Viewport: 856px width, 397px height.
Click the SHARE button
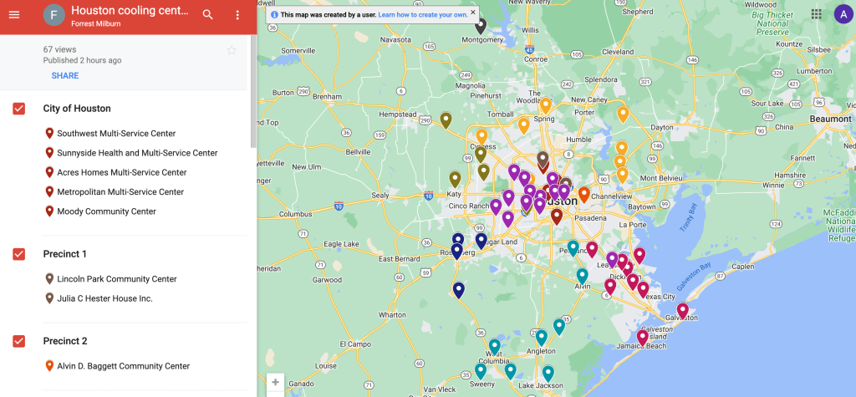click(65, 76)
